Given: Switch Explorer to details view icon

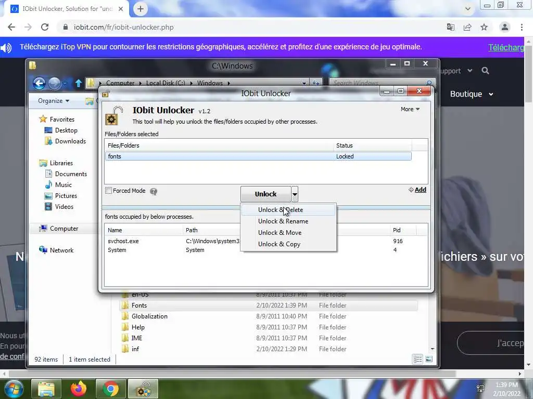Looking at the screenshot, I should click(418, 359).
